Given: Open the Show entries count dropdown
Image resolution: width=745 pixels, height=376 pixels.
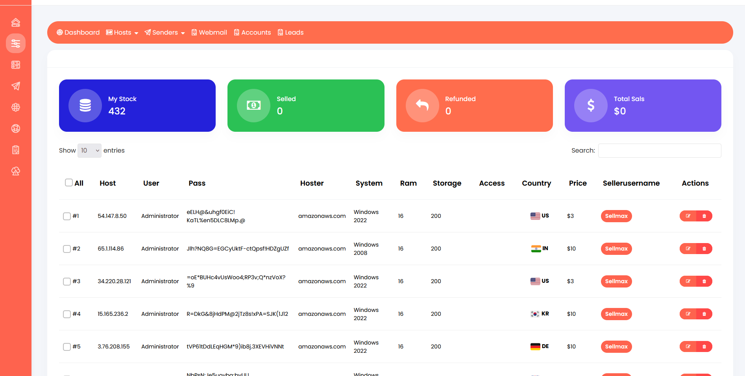Looking at the screenshot, I should click(x=89, y=151).
